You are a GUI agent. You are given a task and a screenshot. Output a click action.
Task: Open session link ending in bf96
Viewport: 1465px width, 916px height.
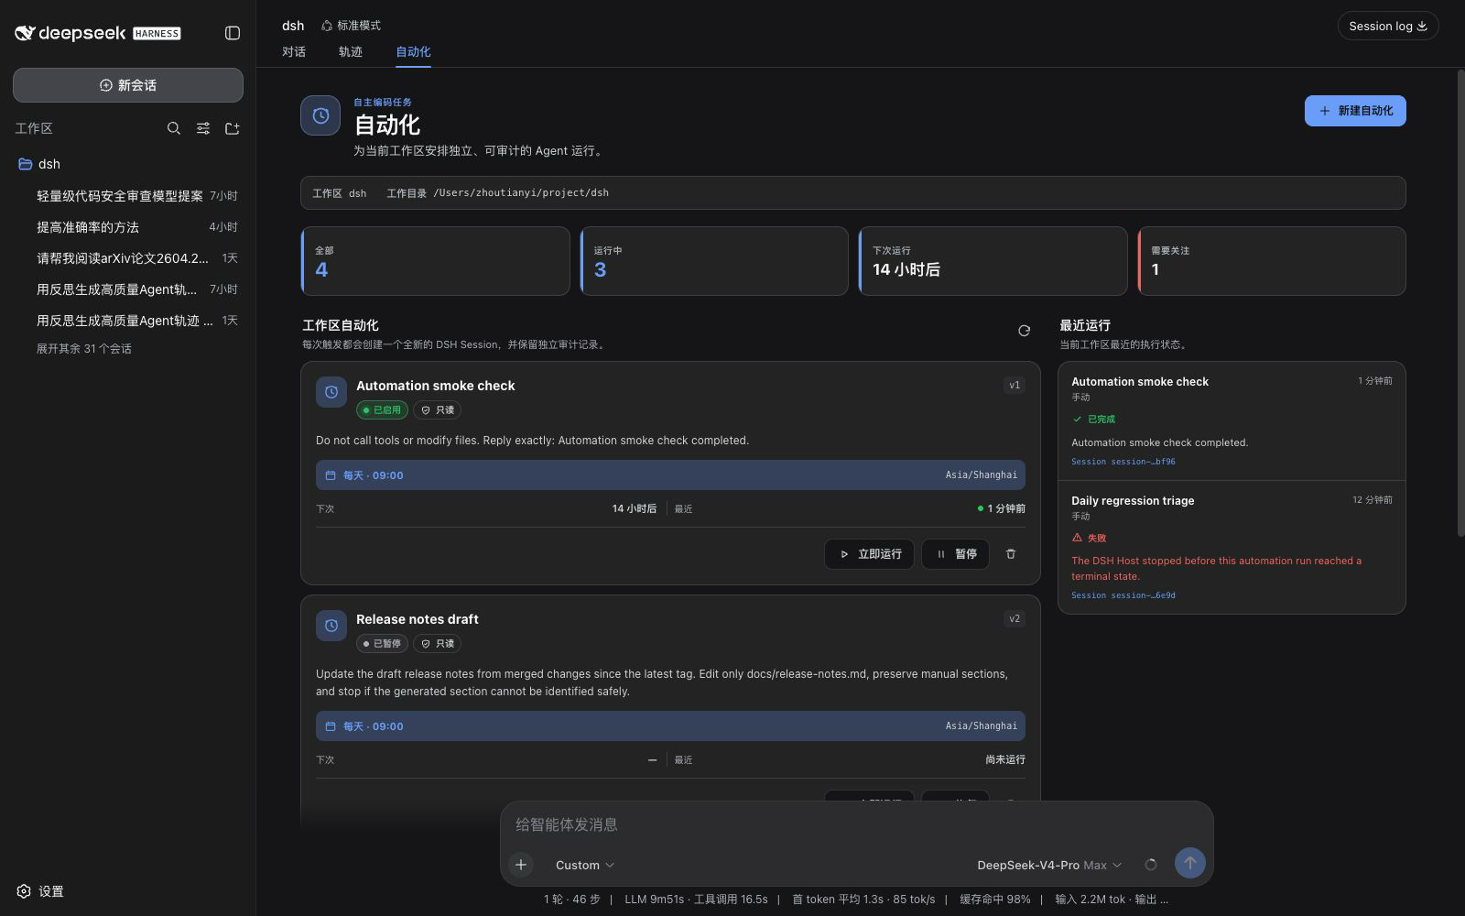[x=1123, y=462]
